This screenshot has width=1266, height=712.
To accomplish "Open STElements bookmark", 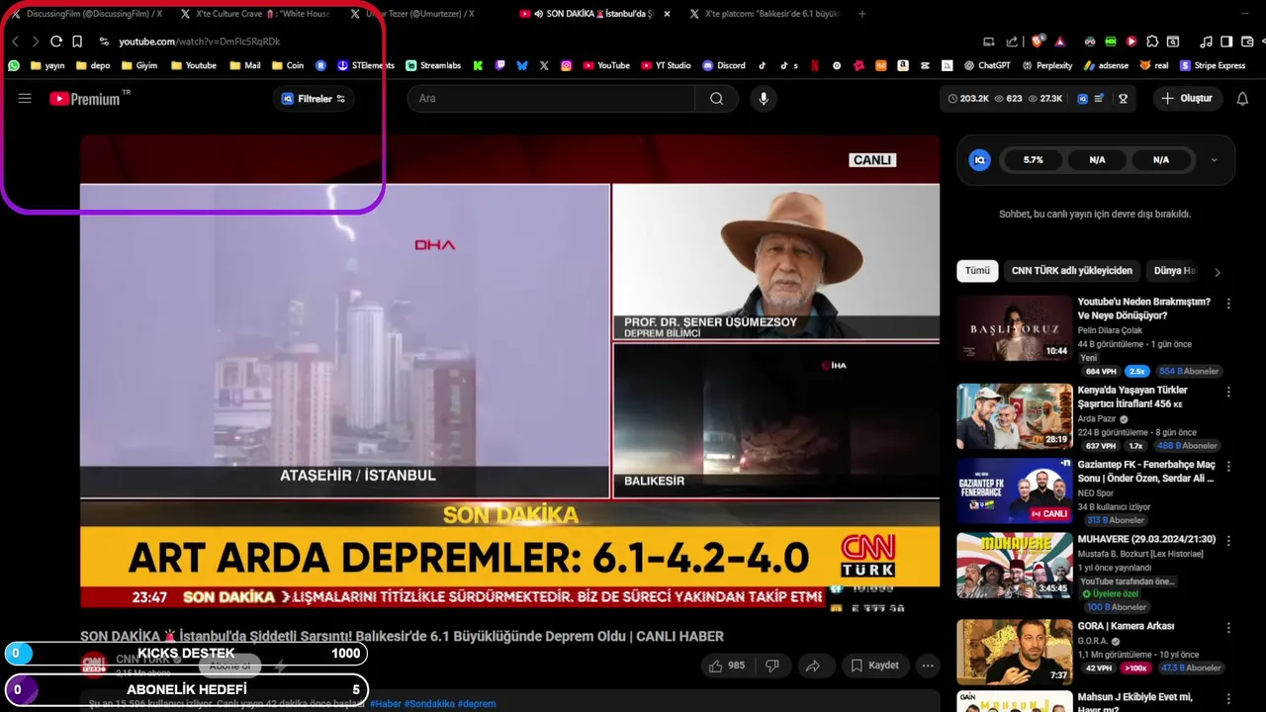I will tap(365, 65).
